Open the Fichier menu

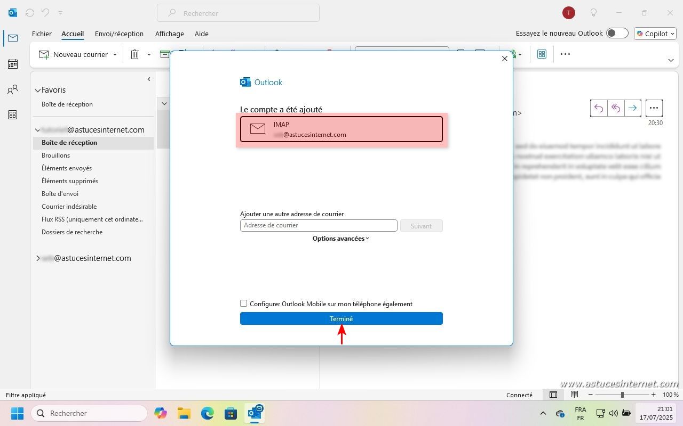click(x=42, y=34)
